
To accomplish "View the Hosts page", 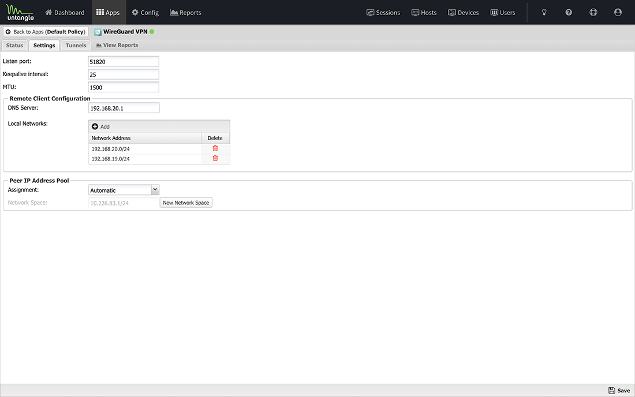I will (x=424, y=13).
